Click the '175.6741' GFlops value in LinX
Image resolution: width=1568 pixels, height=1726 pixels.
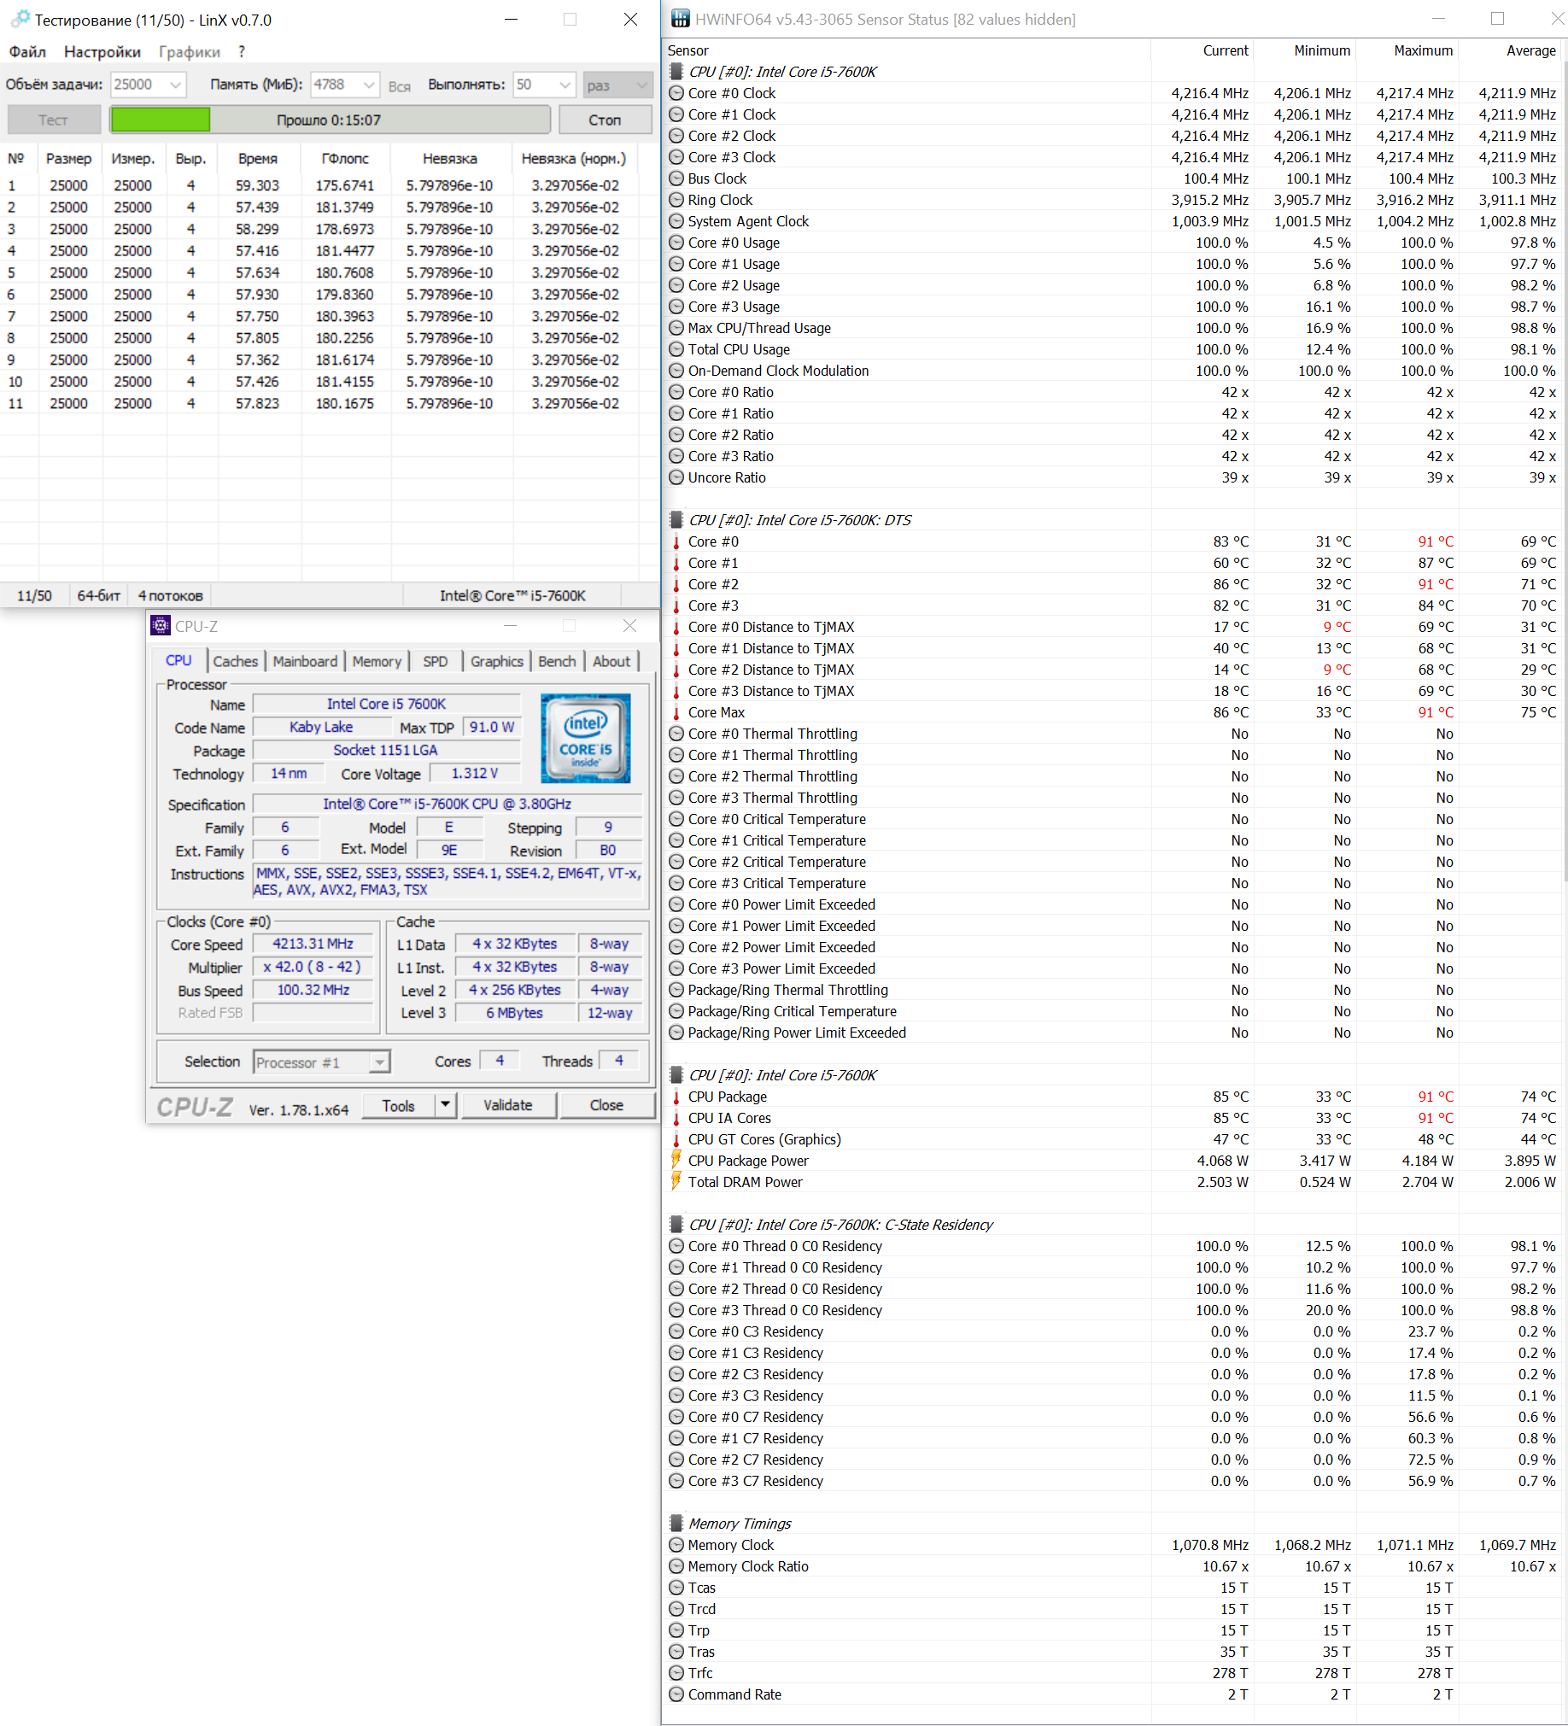[345, 186]
